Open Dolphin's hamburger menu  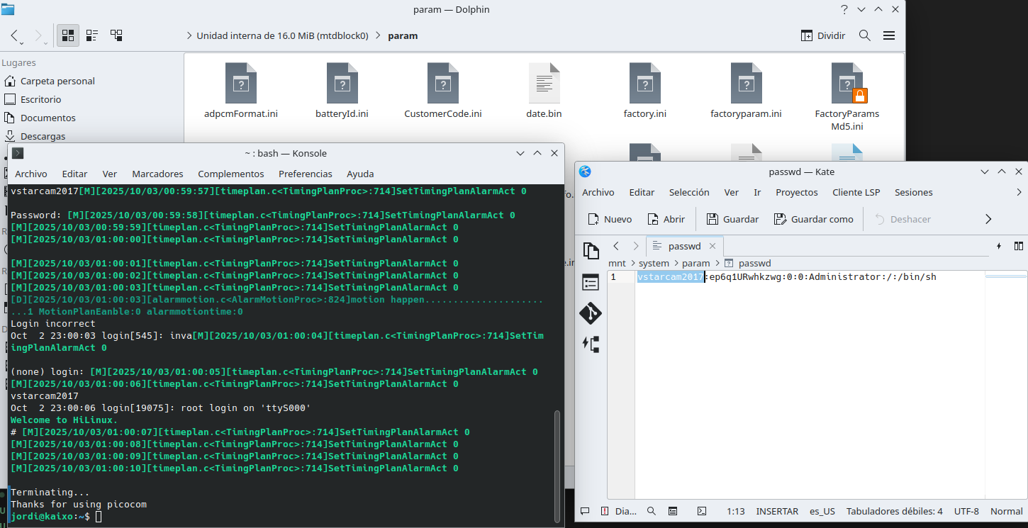coord(888,35)
